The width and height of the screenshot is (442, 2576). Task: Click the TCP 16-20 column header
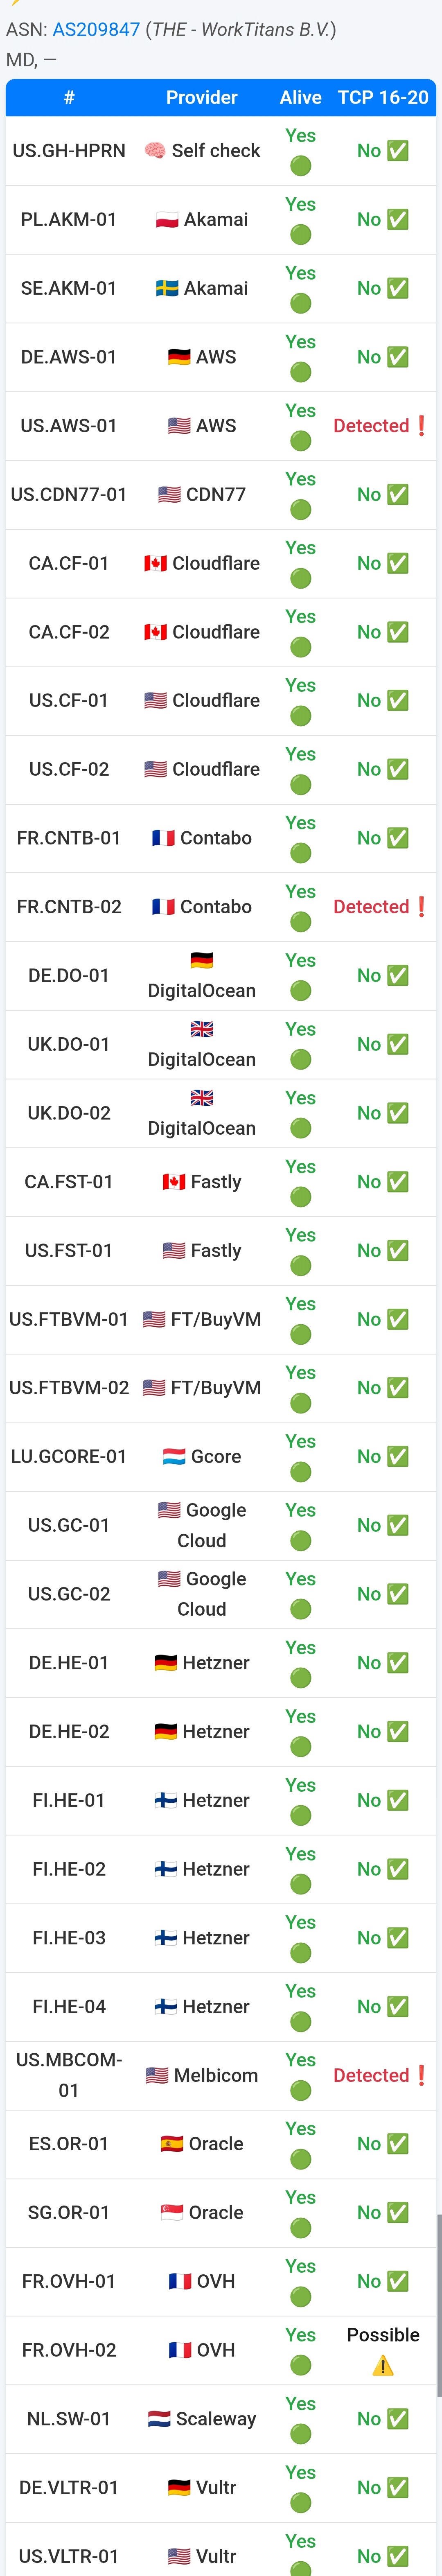click(383, 97)
